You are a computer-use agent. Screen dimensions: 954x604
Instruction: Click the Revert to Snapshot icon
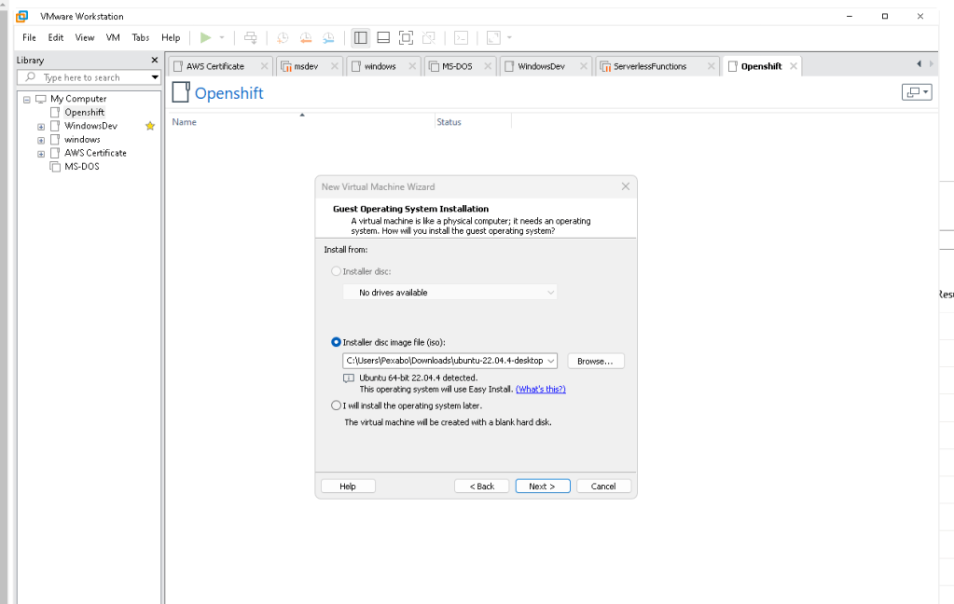[x=306, y=37]
